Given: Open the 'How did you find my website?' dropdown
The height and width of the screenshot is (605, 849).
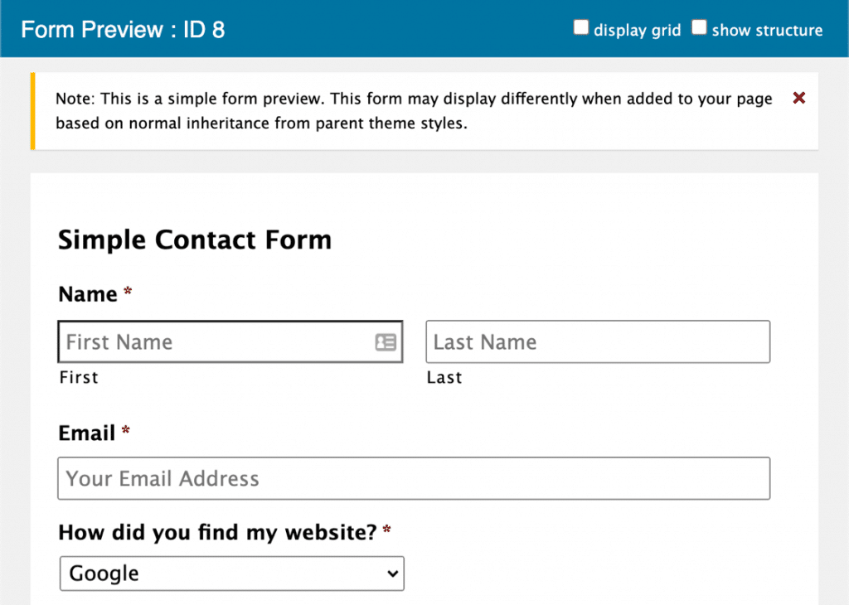Looking at the screenshot, I should (x=231, y=573).
